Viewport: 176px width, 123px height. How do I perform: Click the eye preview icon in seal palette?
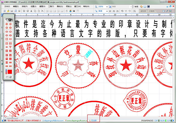coord(9,20)
